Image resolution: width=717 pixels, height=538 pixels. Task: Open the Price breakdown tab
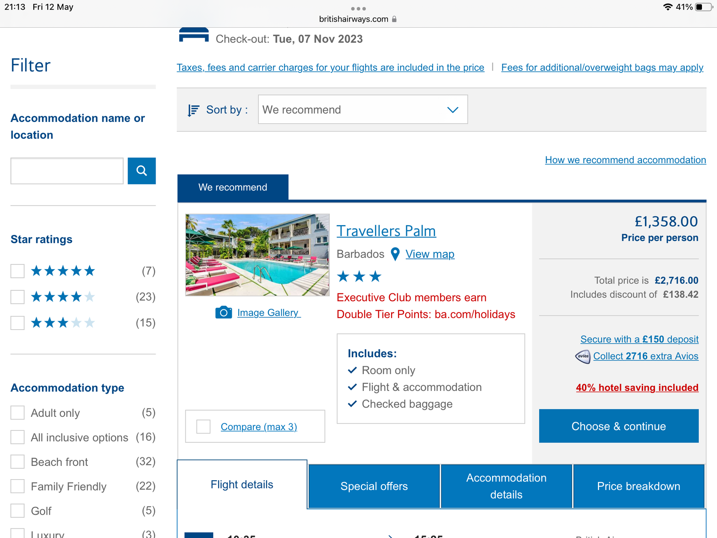[638, 486]
